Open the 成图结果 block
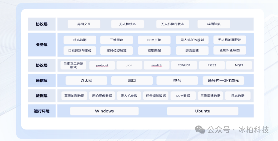 214,24
